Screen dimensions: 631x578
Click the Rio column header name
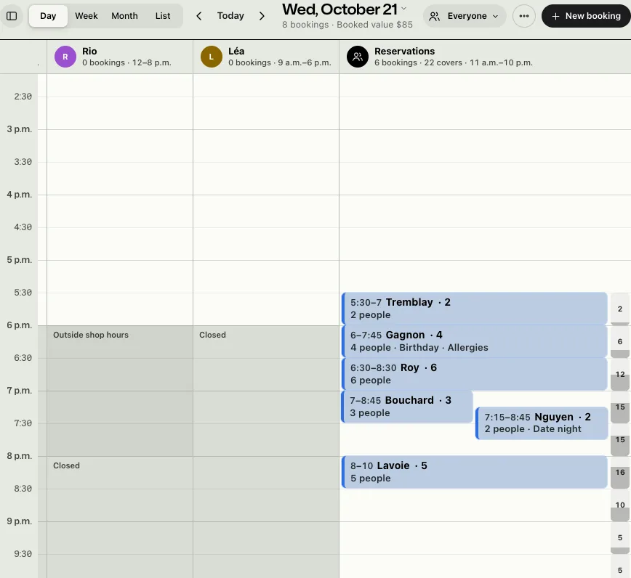click(89, 51)
